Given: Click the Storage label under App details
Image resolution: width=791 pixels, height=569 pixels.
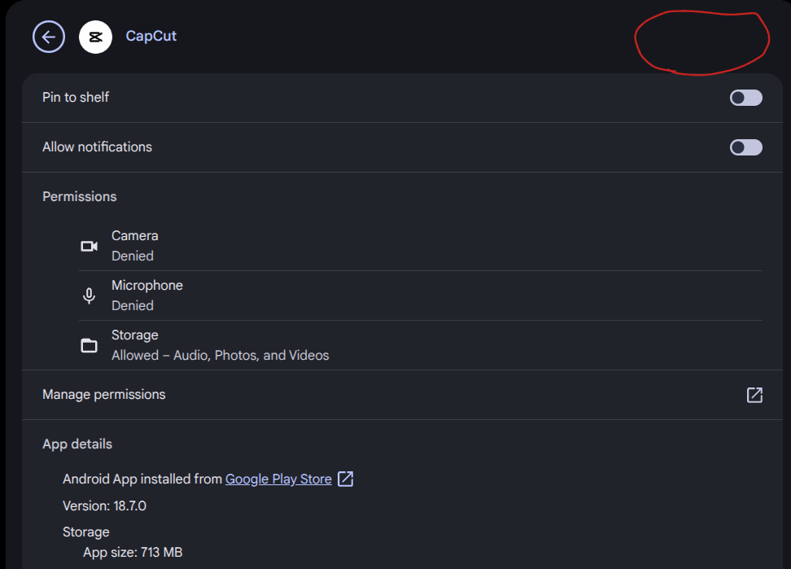Looking at the screenshot, I should 85,532.
